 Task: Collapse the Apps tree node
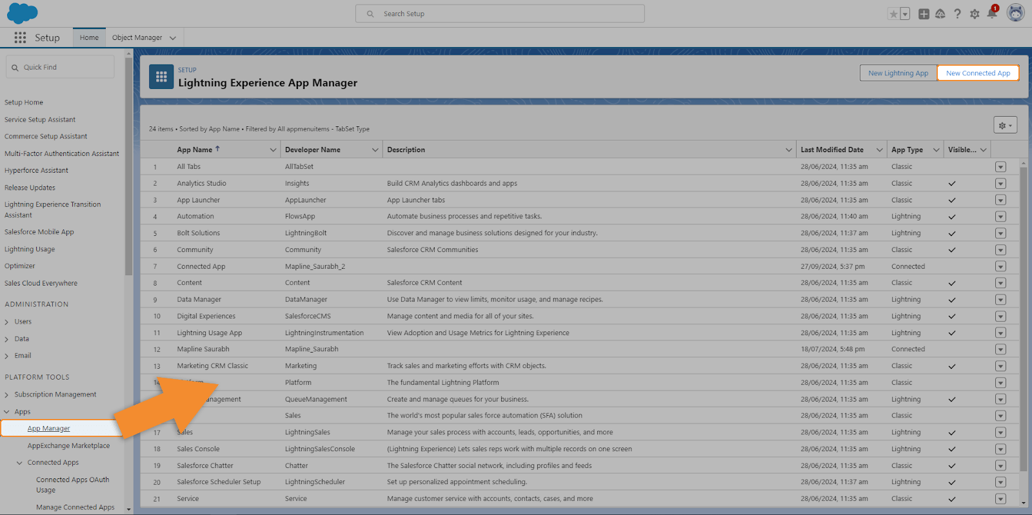pos(7,412)
